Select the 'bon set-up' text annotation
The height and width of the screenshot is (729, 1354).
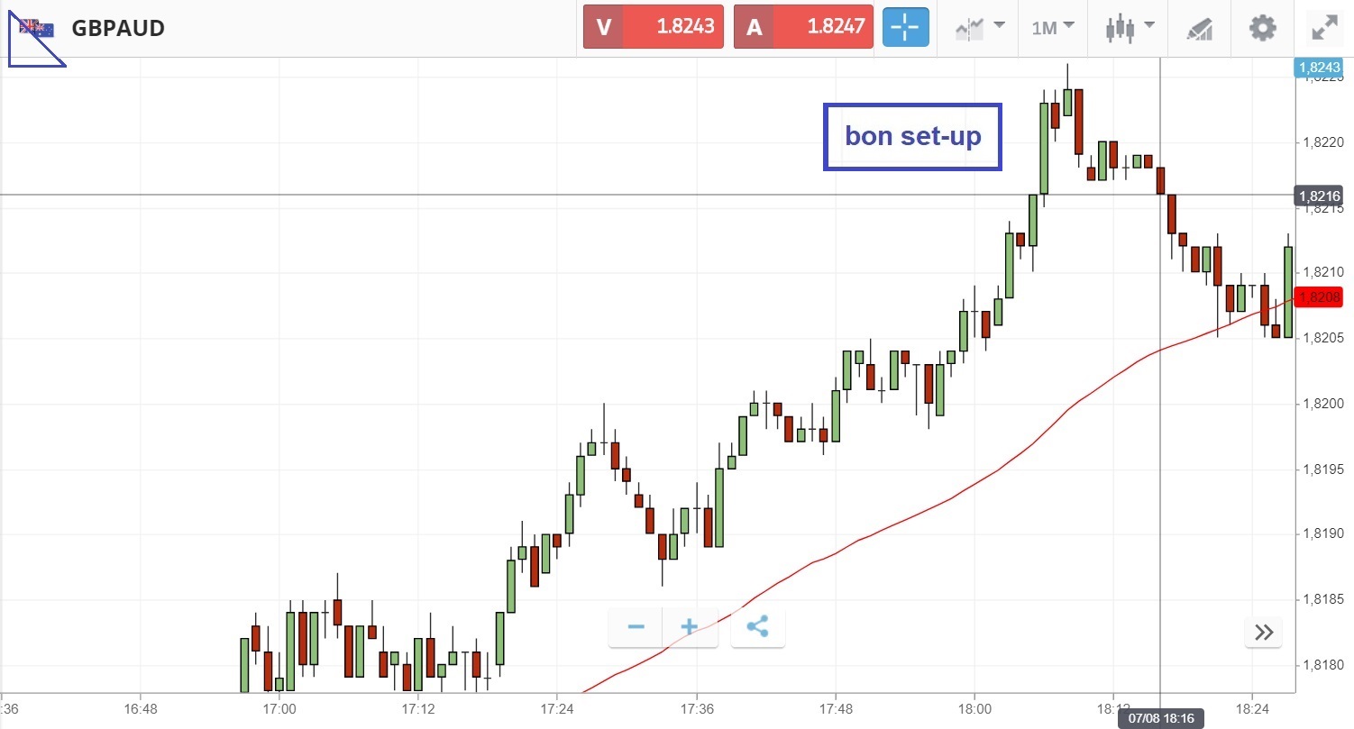[912, 137]
